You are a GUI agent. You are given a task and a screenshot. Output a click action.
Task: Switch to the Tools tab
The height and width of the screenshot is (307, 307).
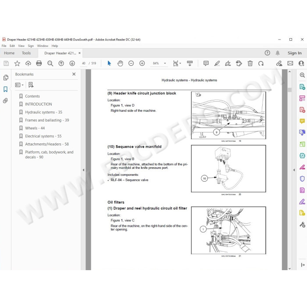point(26,53)
